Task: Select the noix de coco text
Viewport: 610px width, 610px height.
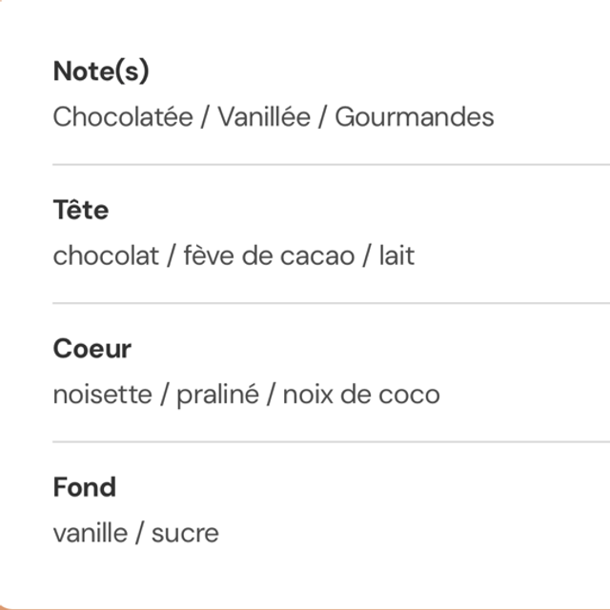Action: tap(360, 395)
